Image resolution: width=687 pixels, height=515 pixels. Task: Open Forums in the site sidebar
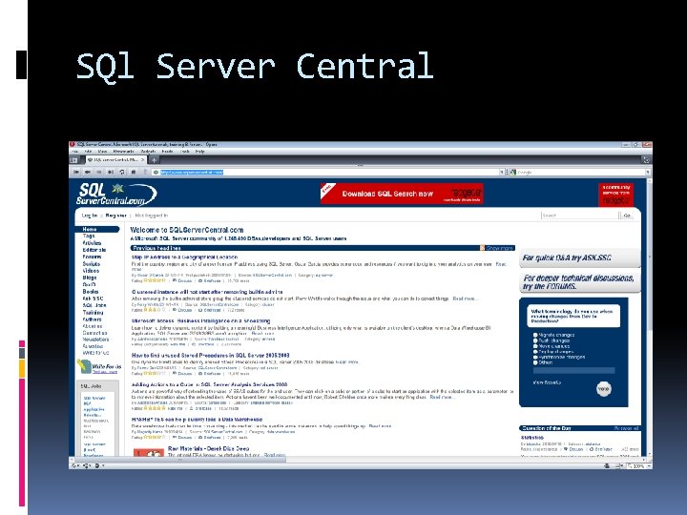(92, 257)
